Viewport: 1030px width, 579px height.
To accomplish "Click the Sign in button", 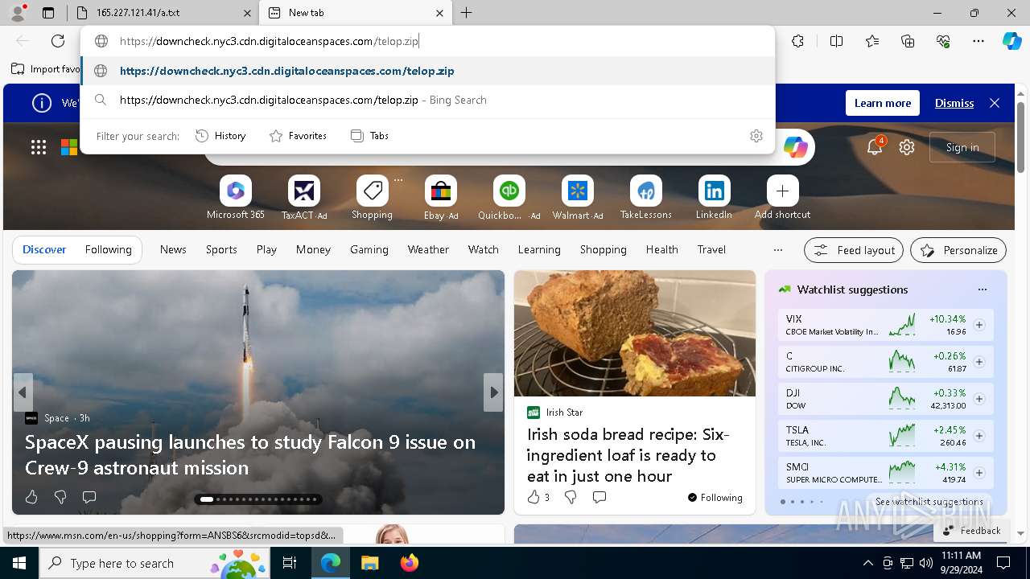I will coord(962,147).
